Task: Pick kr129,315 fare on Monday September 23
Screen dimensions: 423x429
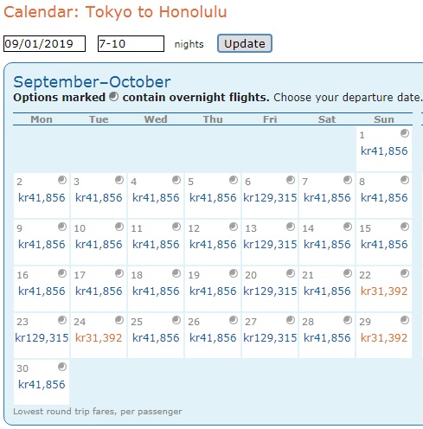Action: pyautogui.click(x=42, y=338)
